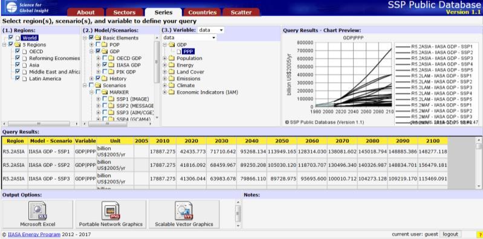
Task: Expand Economic Indicators (IAM) folder
Action: pos(165,92)
